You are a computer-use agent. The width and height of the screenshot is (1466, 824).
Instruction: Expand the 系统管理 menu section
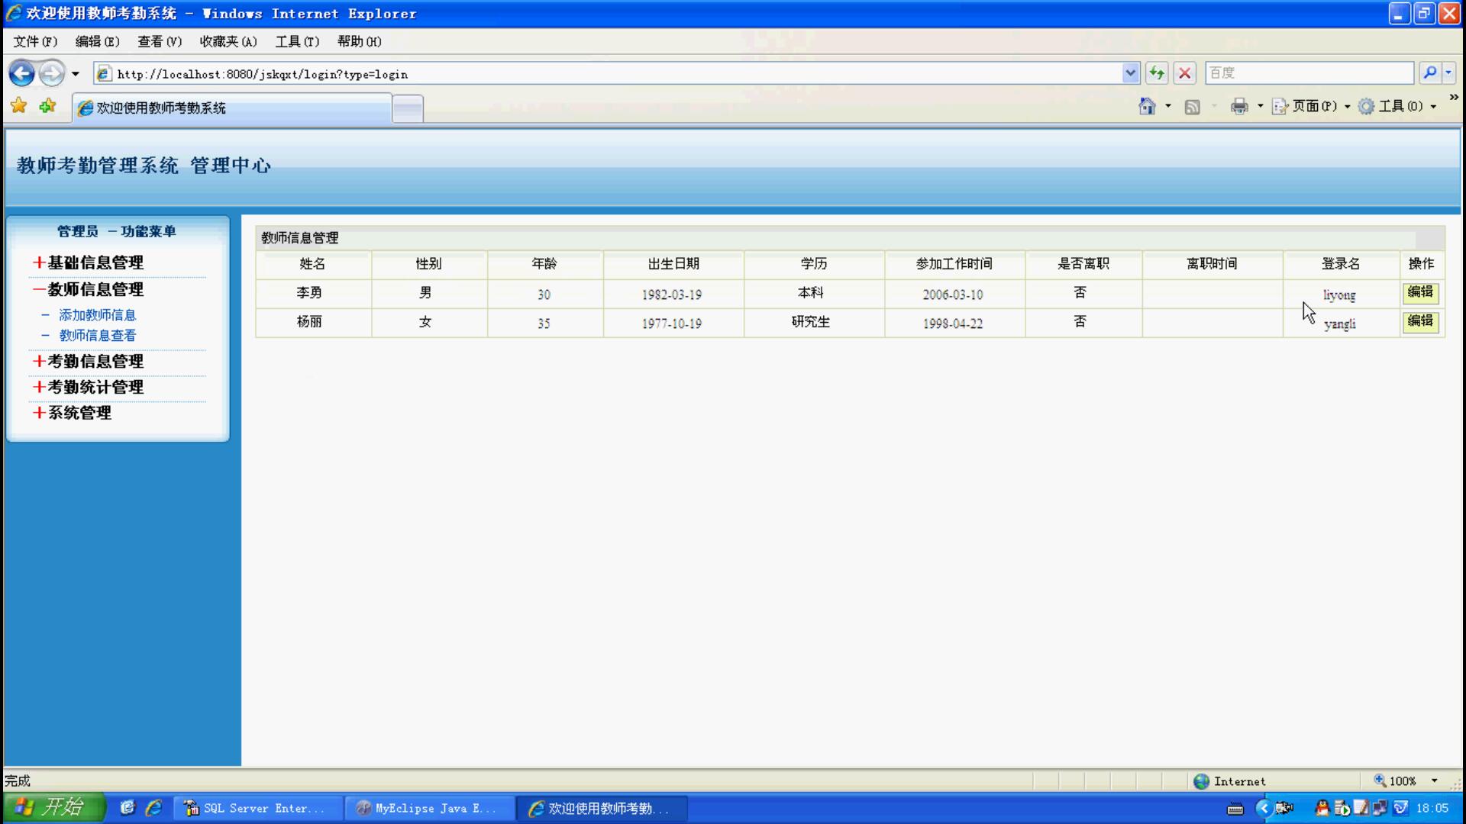point(72,413)
